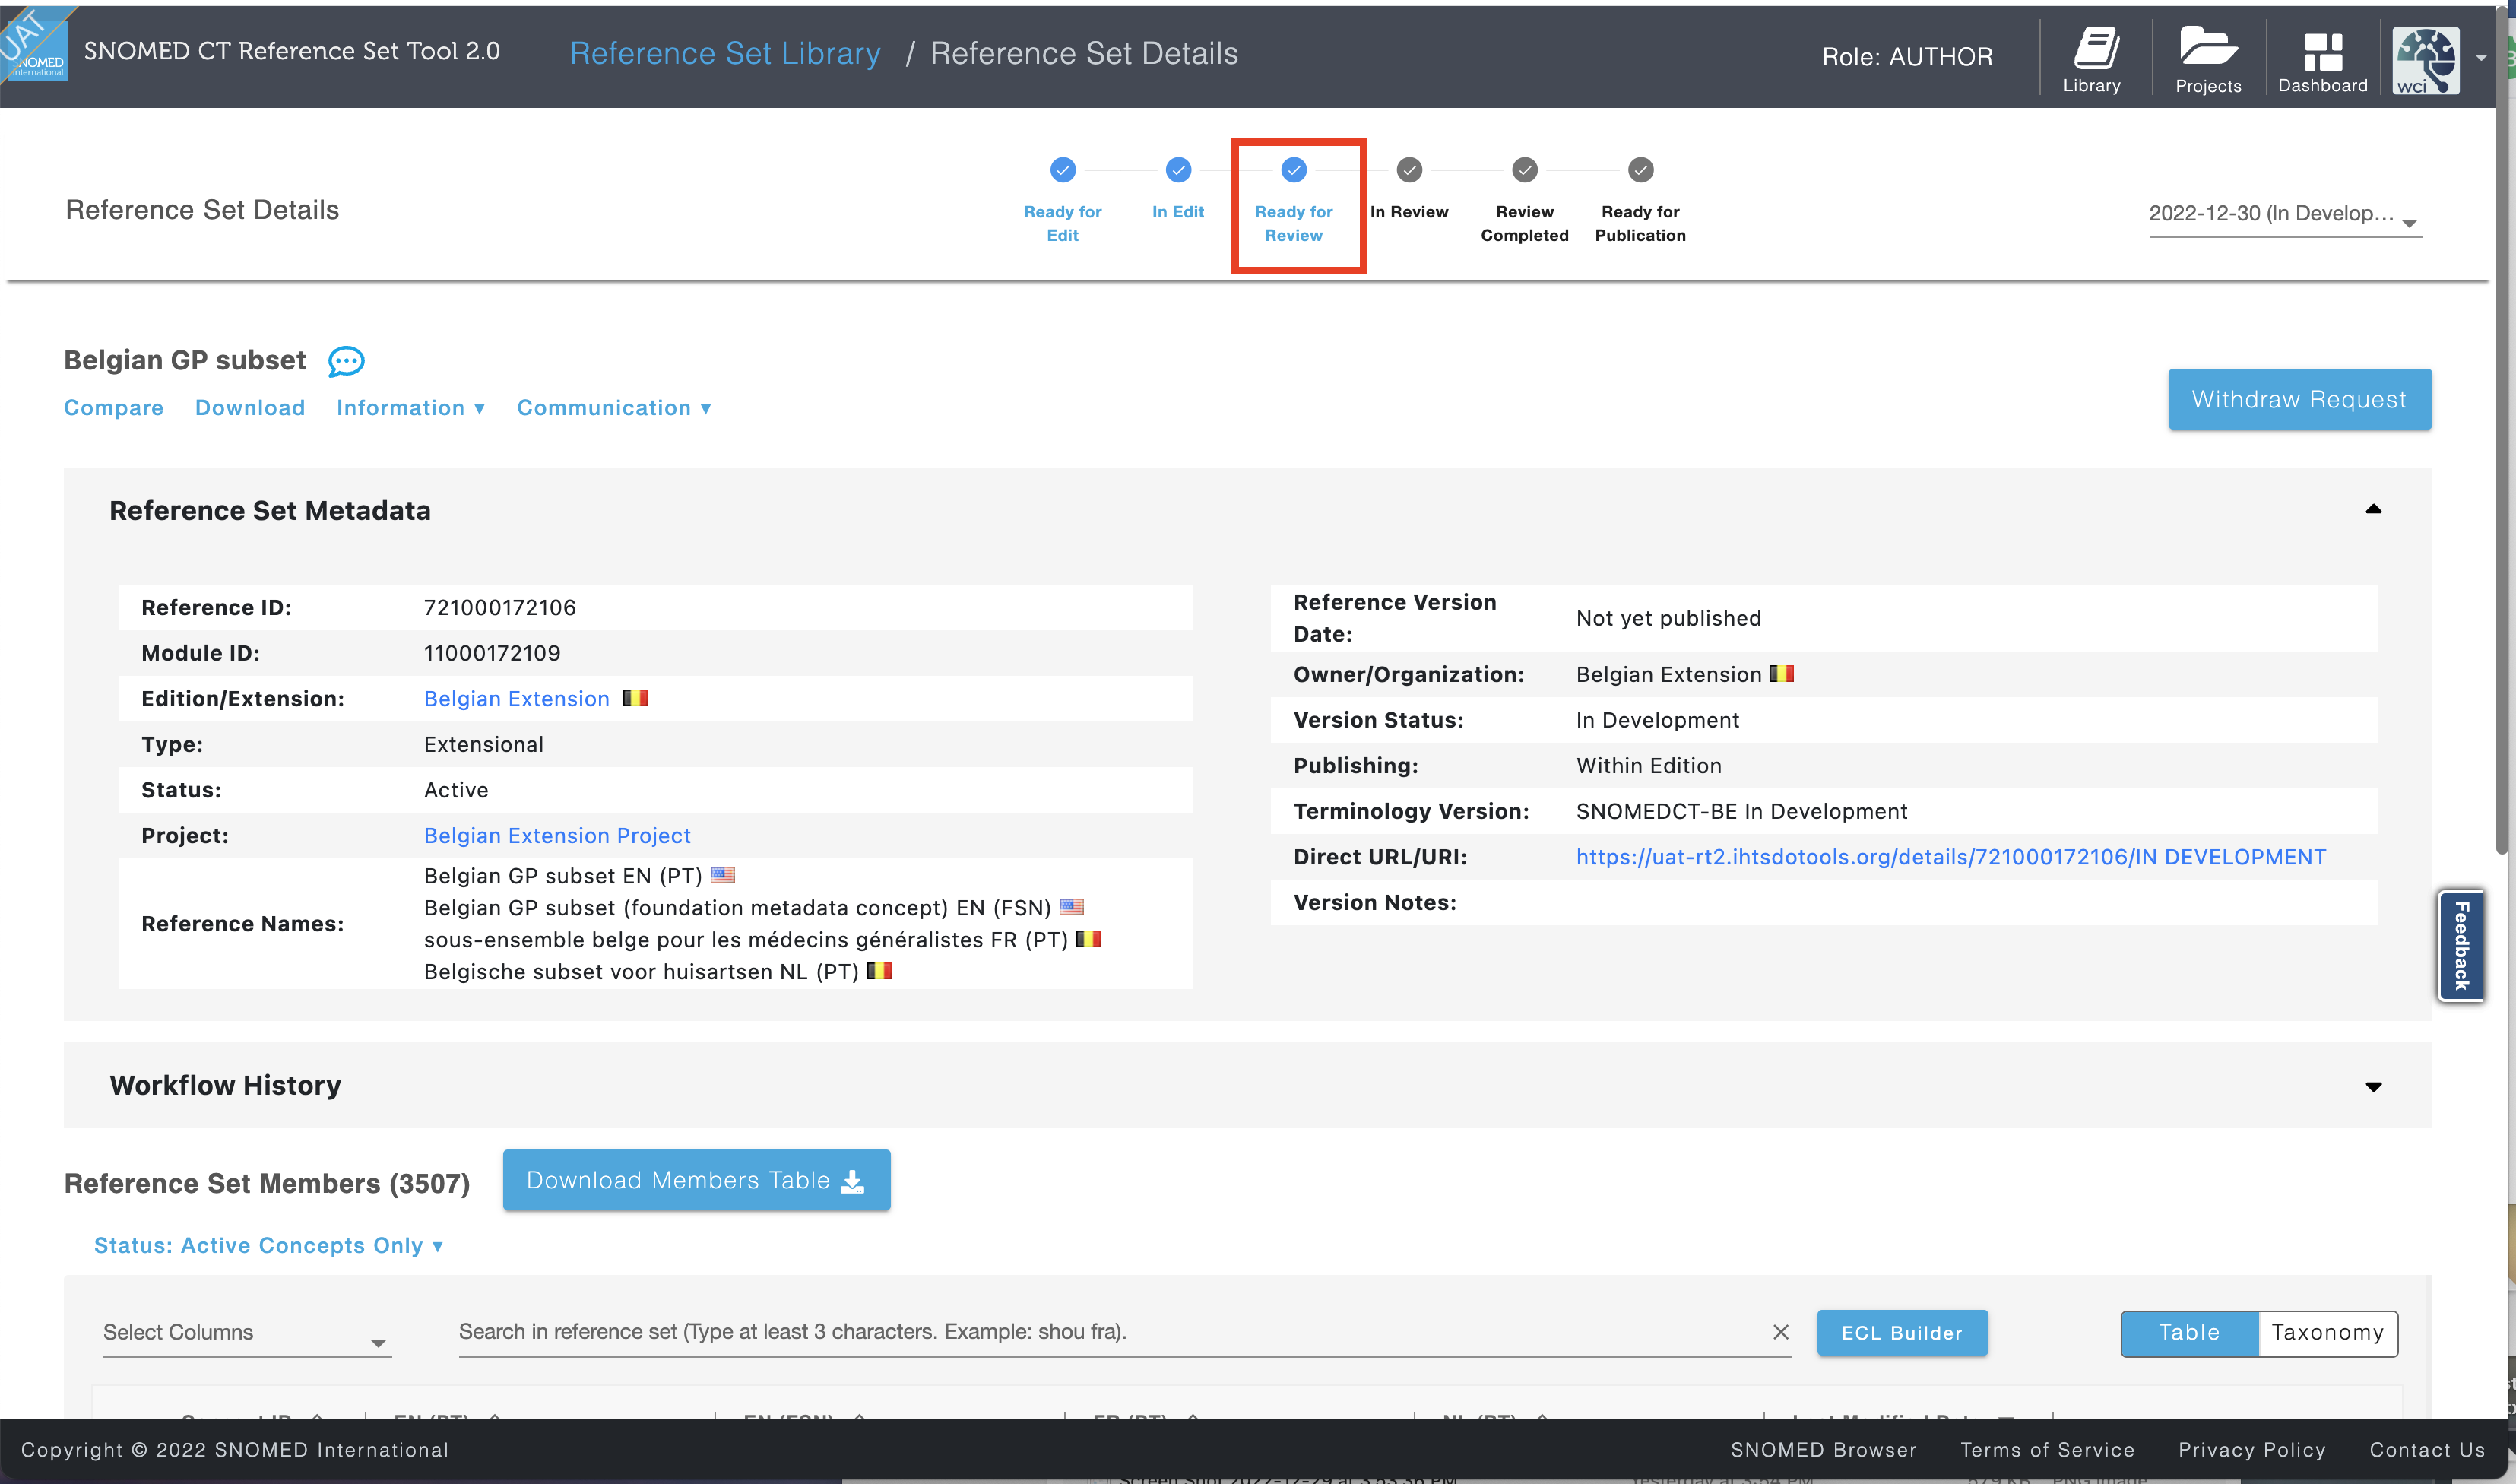The image size is (2516, 1484).
Task: Open Terms of Service in footer
Action: point(2047,1450)
